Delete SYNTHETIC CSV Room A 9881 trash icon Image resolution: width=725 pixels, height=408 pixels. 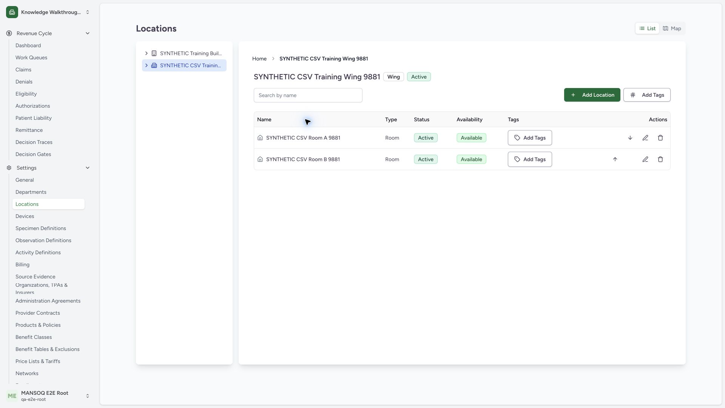pyautogui.click(x=660, y=138)
